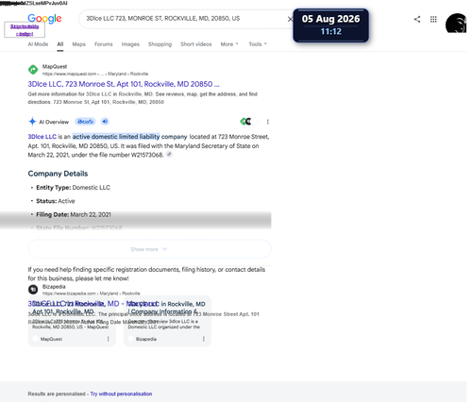This screenshot has height=402, width=472.
Task: Open the Tools dropdown
Action: (x=258, y=44)
